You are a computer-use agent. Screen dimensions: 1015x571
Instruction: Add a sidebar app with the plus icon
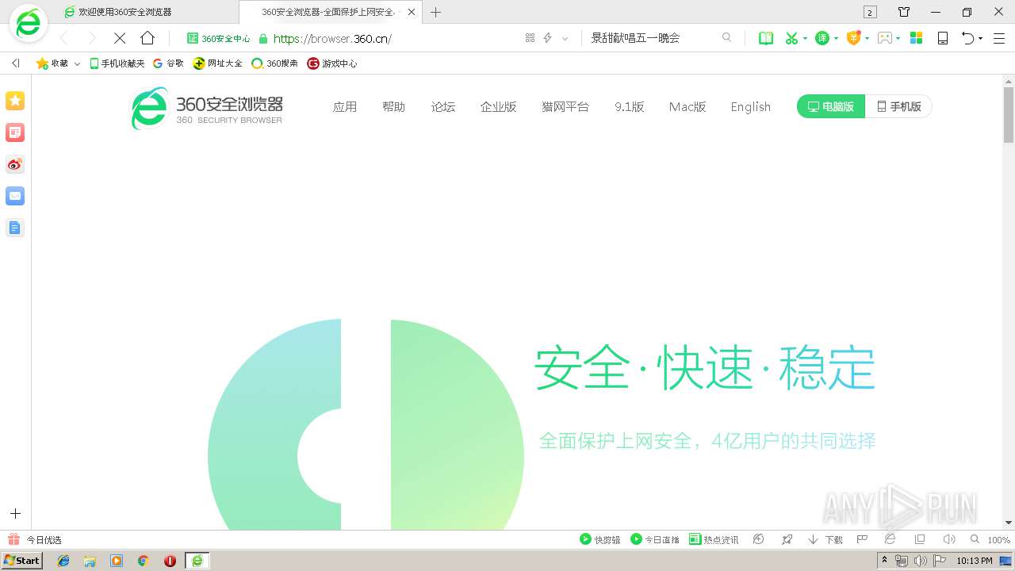click(x=15, y=514)
